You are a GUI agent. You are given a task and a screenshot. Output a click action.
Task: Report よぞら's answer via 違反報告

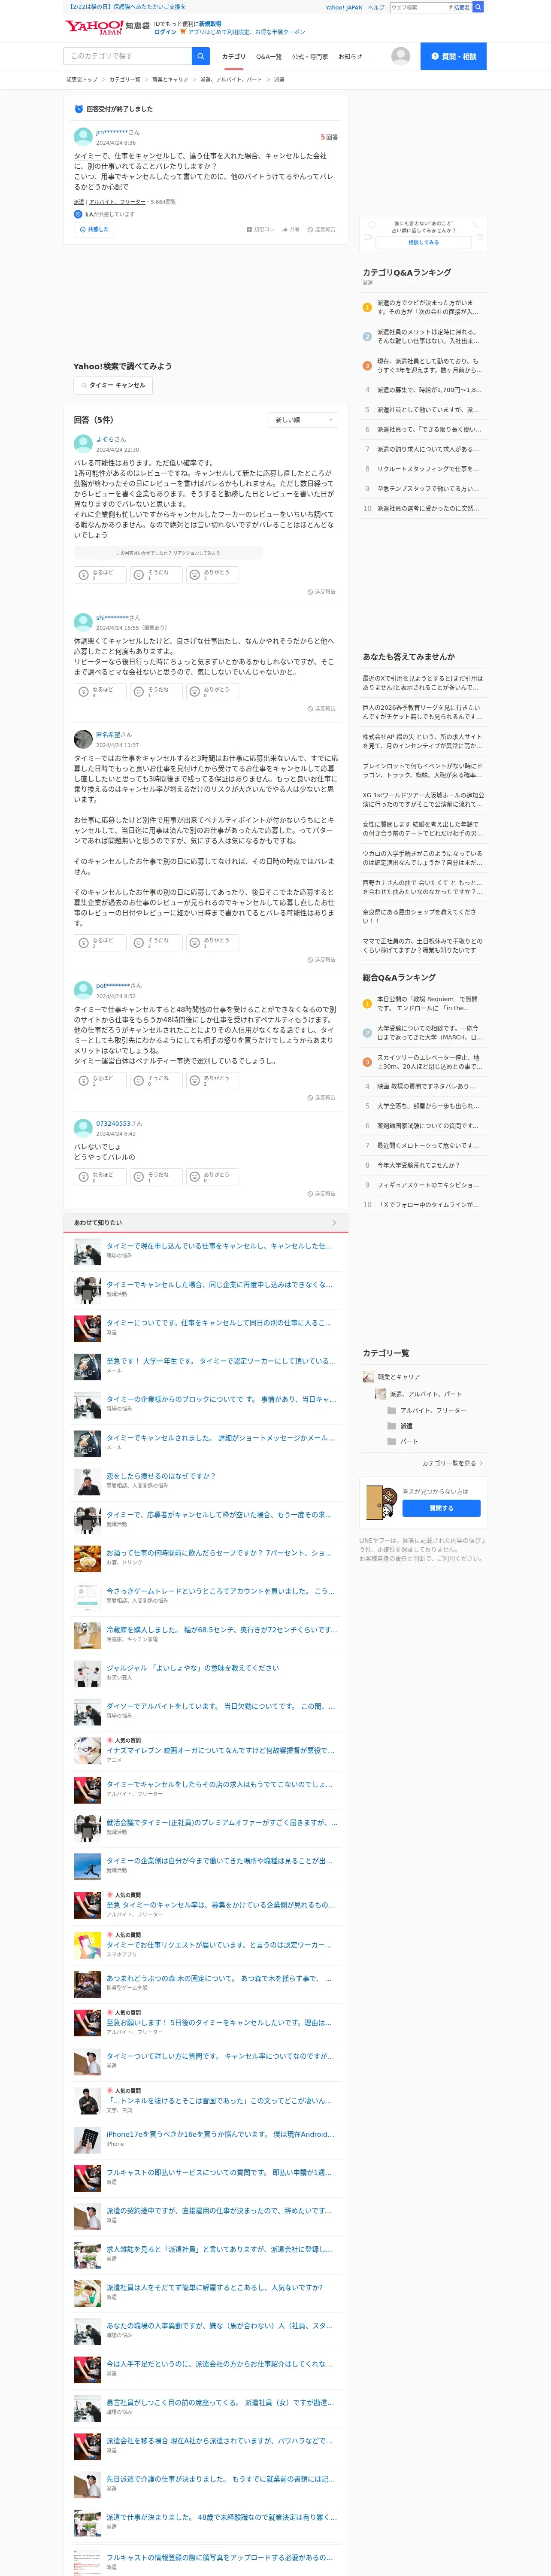[x=321, y=591]
